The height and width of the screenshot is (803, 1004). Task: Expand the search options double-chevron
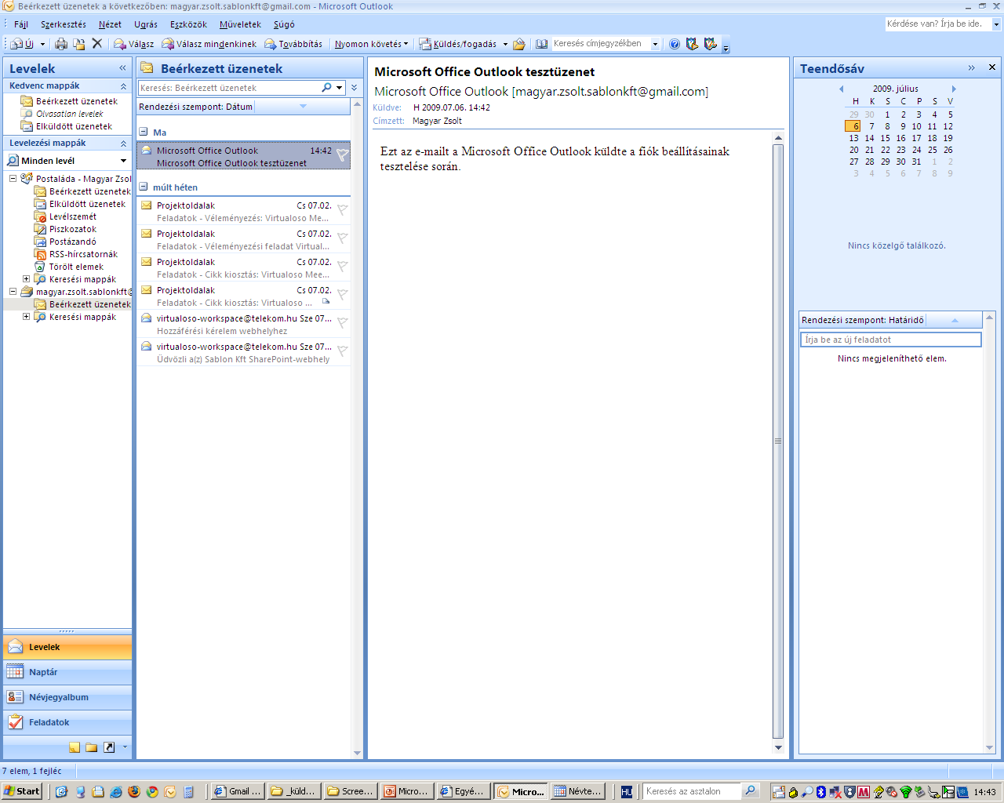355,88
